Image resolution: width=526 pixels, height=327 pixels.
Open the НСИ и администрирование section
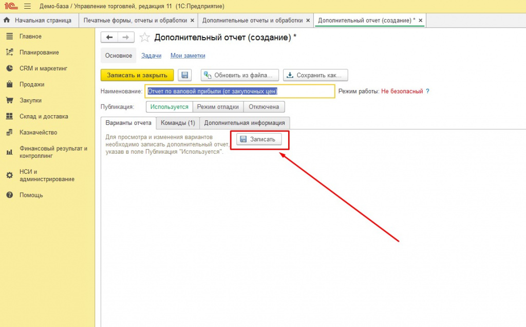(x=47, y=175)
